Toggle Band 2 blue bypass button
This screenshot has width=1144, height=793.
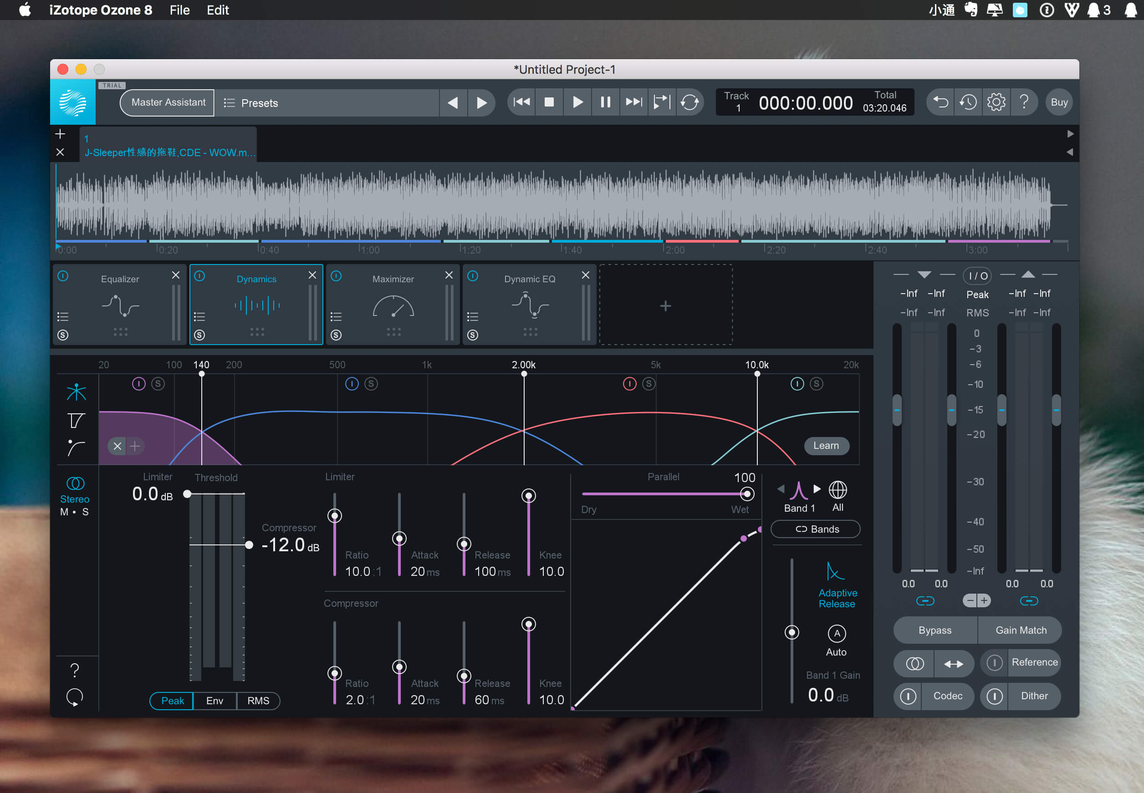pos(352,384)
